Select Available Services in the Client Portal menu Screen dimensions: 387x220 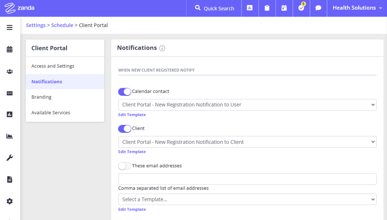51,112
